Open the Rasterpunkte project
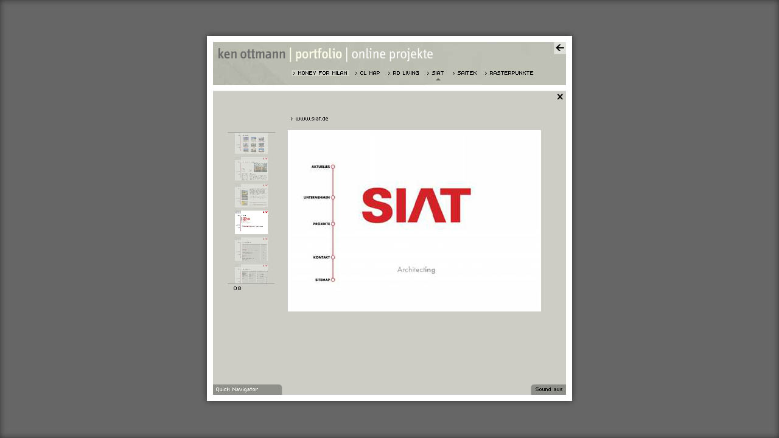779x438 pixels. 509,73
